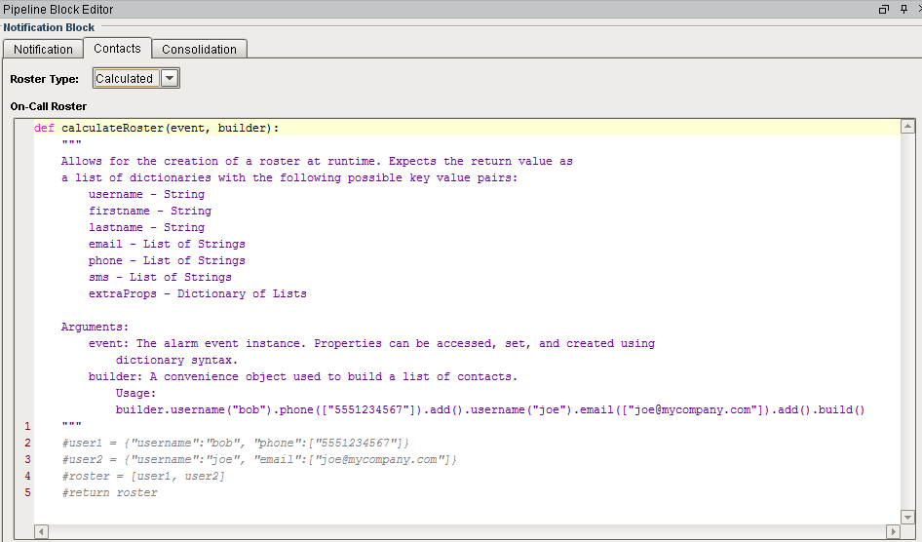Image resolution: width=922 pixels, height=542 pixels.
Task: Open the Roster Type dropdown arrow
Action: coord(170,78)
